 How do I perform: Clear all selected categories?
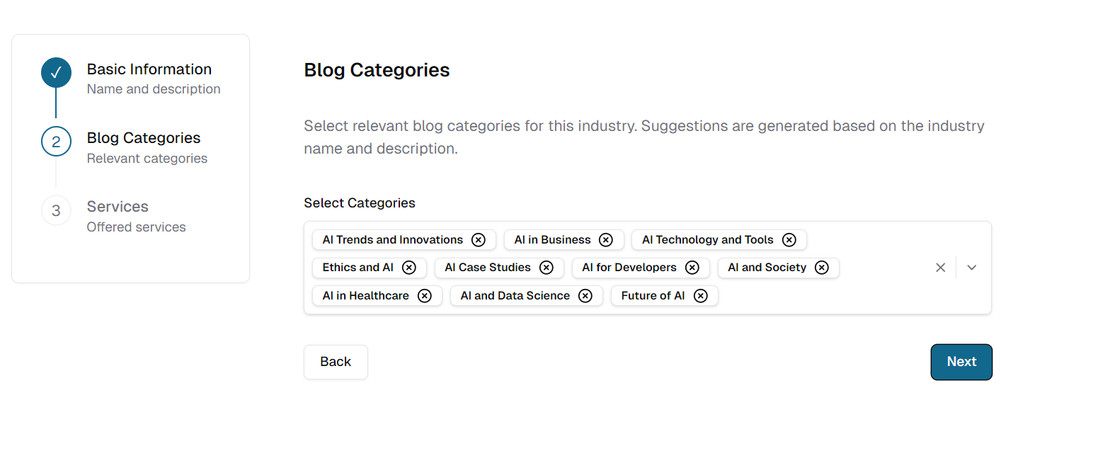click(941, 268)
